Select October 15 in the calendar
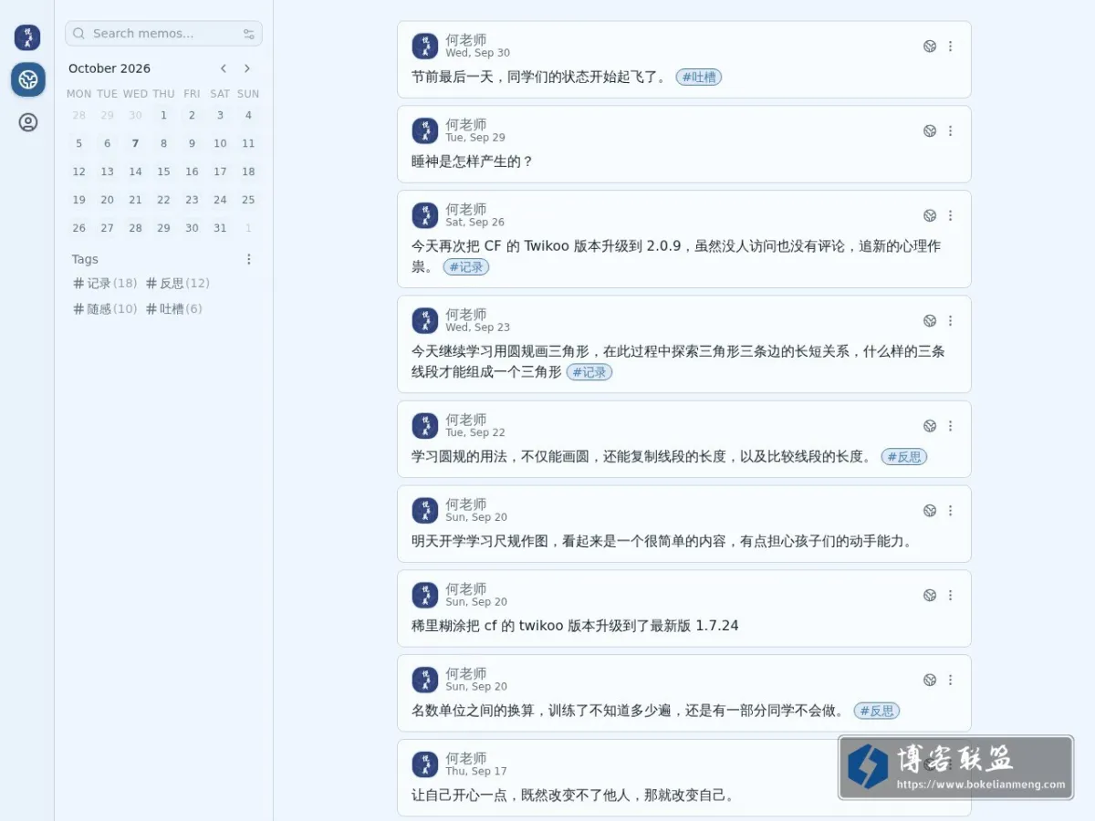Screen dimensions: 1095x821 [x=163, y=171]
